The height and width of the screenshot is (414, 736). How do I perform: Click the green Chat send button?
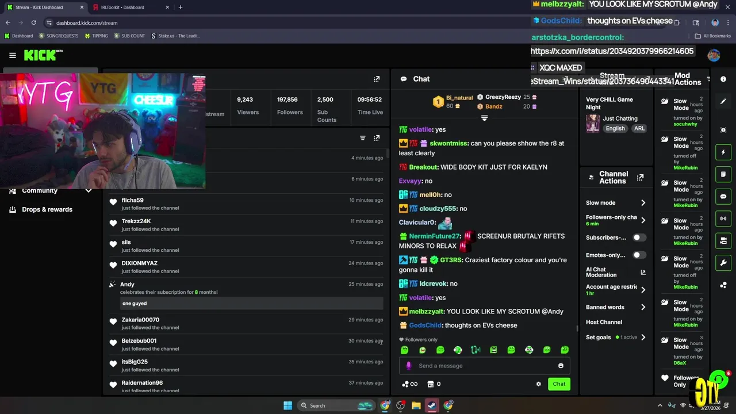tap(559, 384)
